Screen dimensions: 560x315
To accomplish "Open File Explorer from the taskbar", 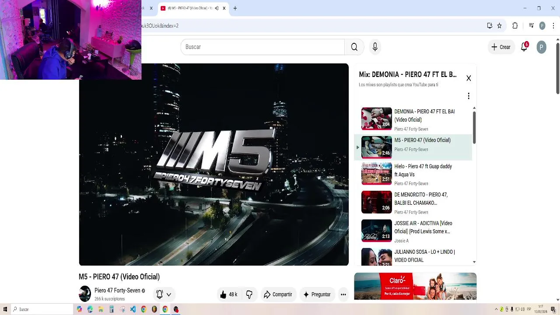I will 101,309.
